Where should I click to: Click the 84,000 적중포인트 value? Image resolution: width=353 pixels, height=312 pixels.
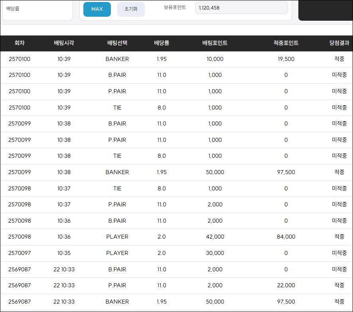[x=286, y=237]
